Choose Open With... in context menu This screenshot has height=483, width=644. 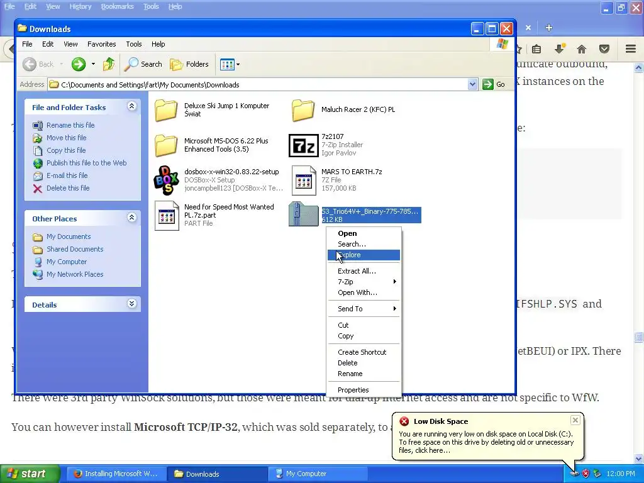point(364,292)
